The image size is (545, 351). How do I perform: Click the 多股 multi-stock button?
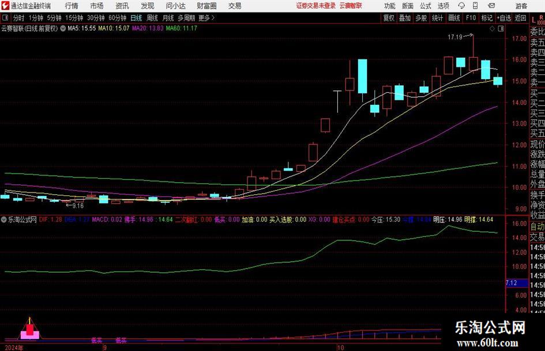[421, 18]
